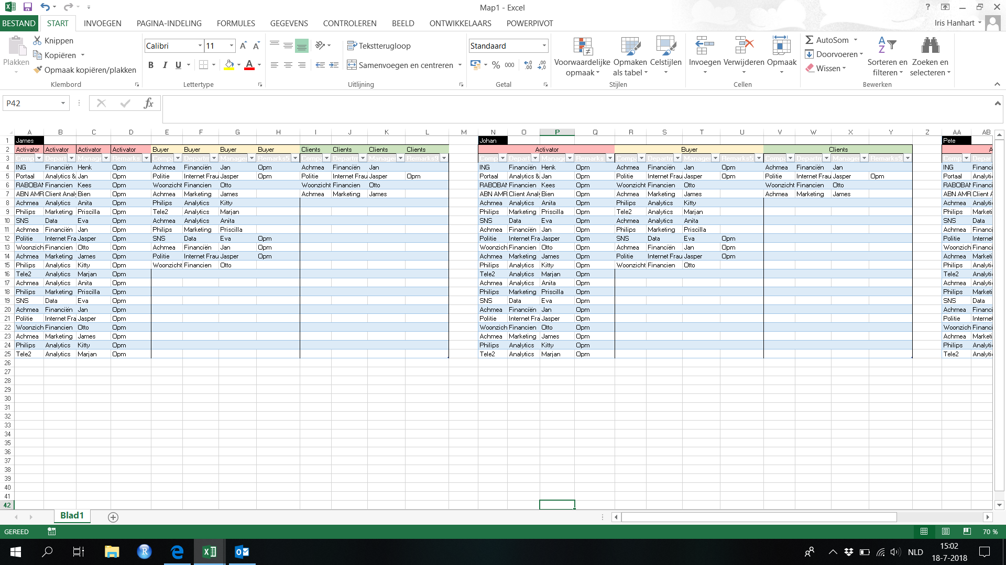1006x565 pixels.
Task: Open the Calibri font name dropdown
Action: tap(200, 46)
